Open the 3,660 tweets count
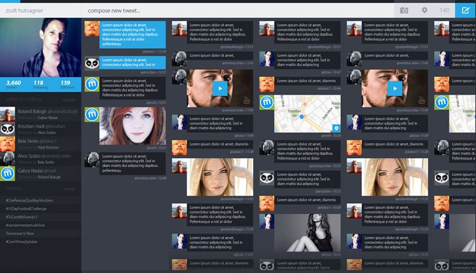Image resolution: width=476 pixels, height=273 pixels. coord(13,85)
